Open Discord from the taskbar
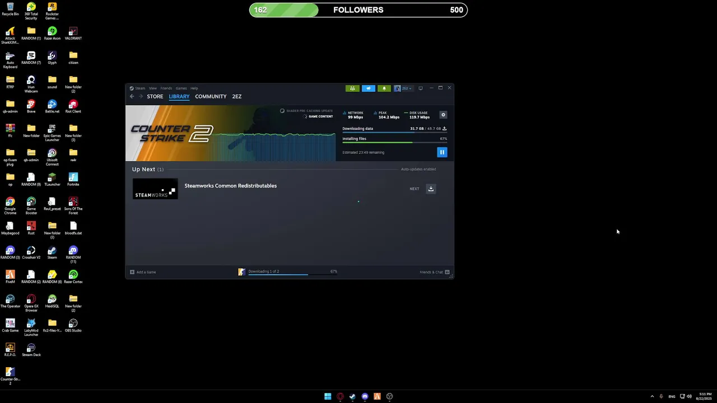 [365, 396]
